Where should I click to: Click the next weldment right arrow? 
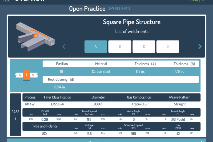(x=200, y=47)
